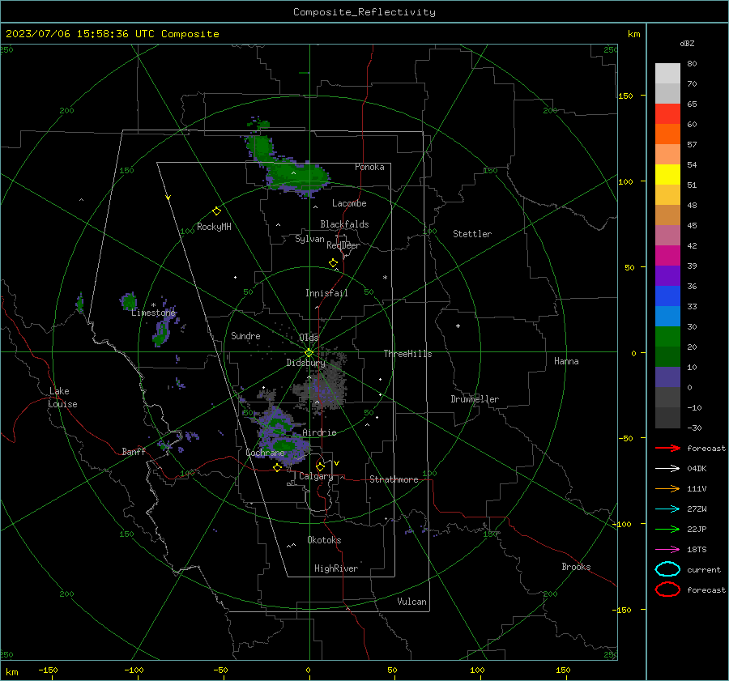Viewport: 729px width, 681px height.
Task: Click the red forecast arrow in the legend
Action: pyautogui.click(x=667, y=448)
